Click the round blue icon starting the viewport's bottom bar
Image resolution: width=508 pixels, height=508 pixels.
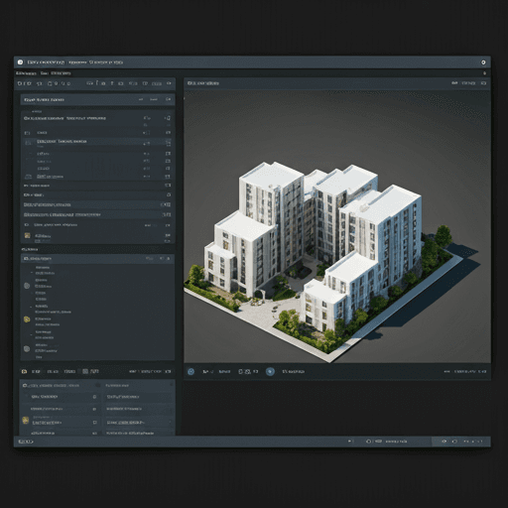(x=190, y=371)
